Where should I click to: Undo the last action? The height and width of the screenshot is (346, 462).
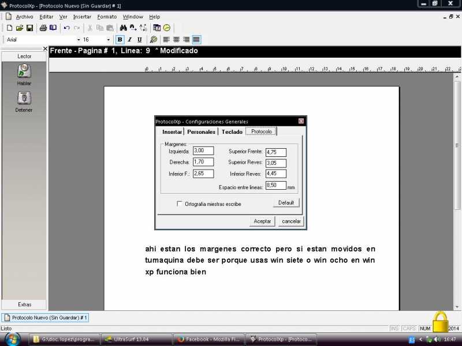pyautogui.click(x=66, y=28)
